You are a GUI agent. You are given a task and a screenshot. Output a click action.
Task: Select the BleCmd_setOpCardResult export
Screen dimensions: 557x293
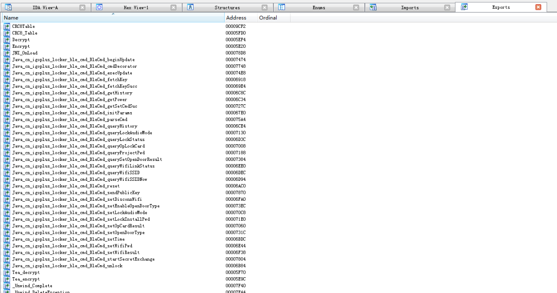coord(78,226)
